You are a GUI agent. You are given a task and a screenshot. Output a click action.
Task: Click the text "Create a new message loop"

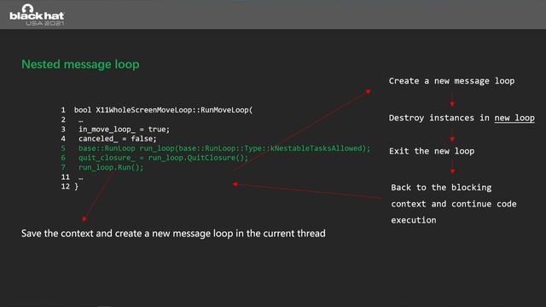point(451,81)
